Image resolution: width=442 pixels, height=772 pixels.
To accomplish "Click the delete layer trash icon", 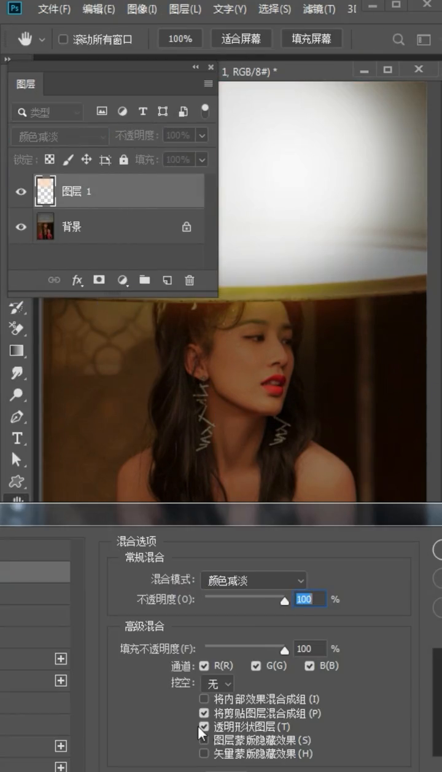I will (190, 280).
